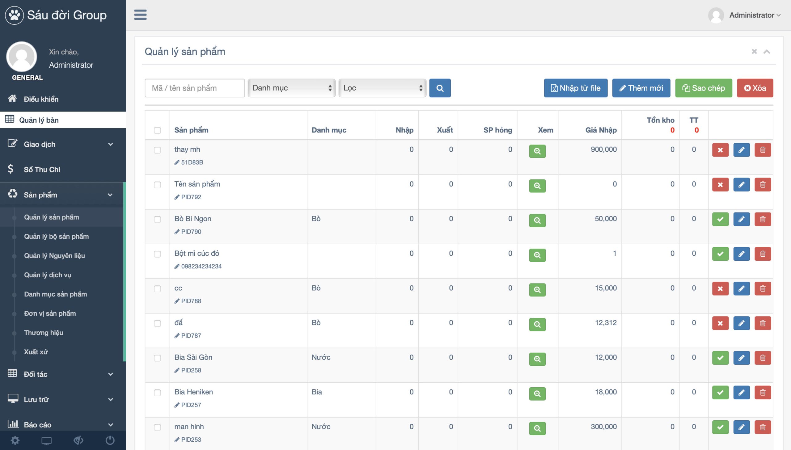The height and width of the screenshot is (450, 791).
Task: Open the Danh mục dropdown filter
Action: [x=291, y=88]
